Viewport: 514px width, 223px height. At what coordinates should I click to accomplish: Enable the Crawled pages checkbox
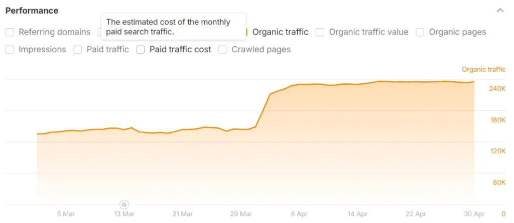coord(222,50)
